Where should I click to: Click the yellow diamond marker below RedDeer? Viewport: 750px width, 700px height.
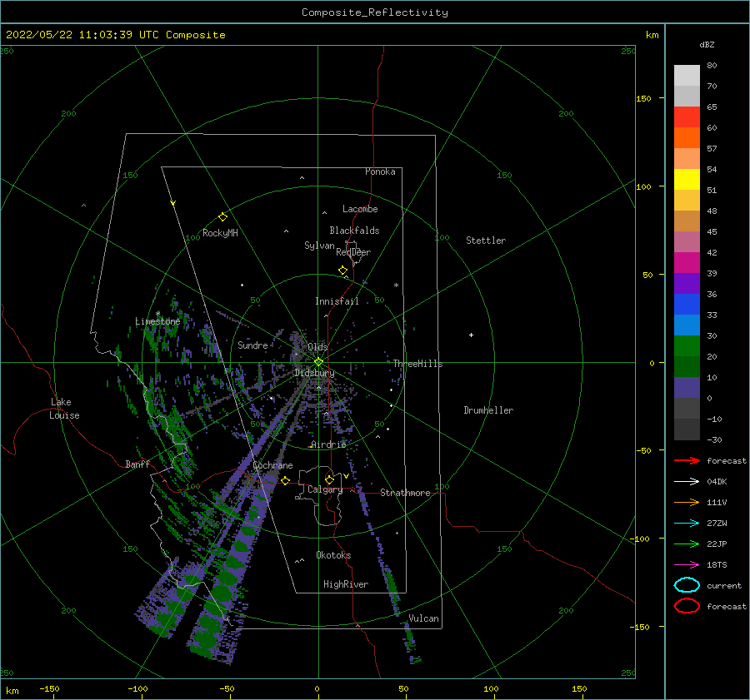tap(342, 271)
